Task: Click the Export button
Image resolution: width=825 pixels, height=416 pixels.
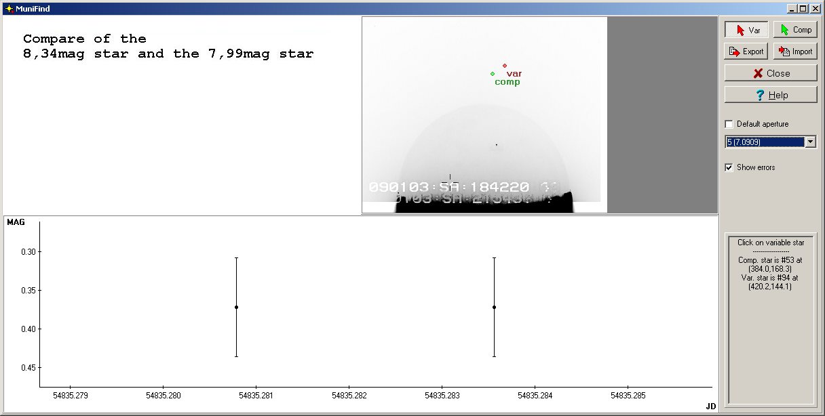Action: pyautogui.click(x=746, y=51)
